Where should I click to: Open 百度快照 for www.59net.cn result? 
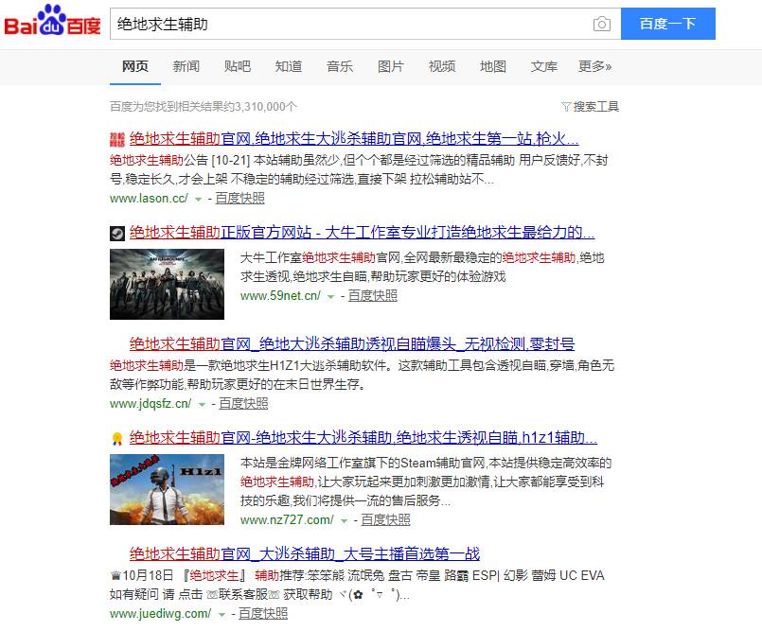click(373, 296)
